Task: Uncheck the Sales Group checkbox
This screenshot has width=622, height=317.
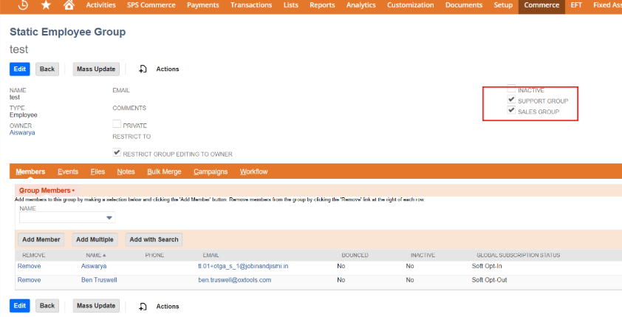Action: 511,111
